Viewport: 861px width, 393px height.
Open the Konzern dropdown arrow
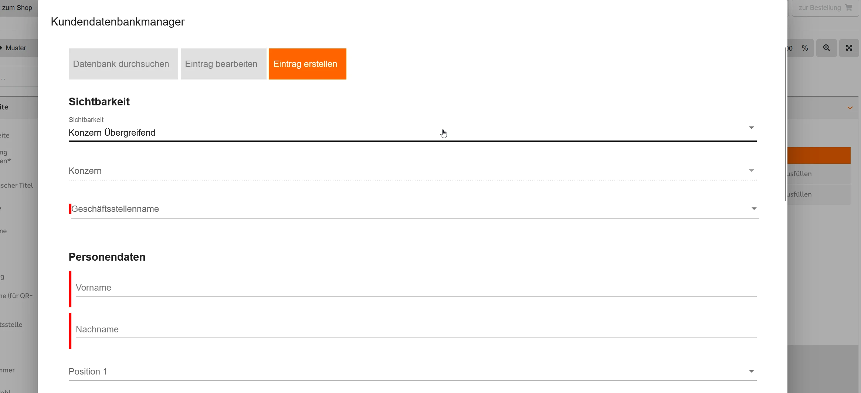click(751, 171)
